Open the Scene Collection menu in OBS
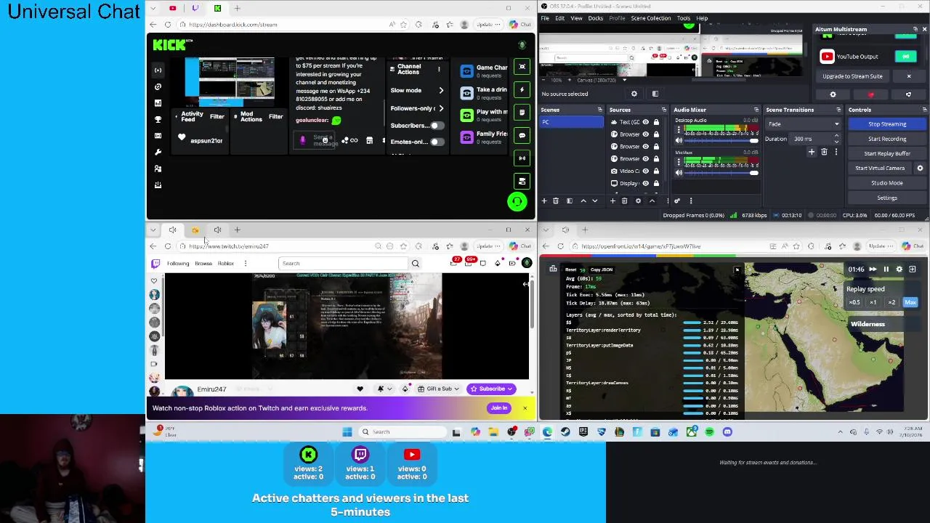This screenshot has height=523, width=930. click(x=650, y=18)
